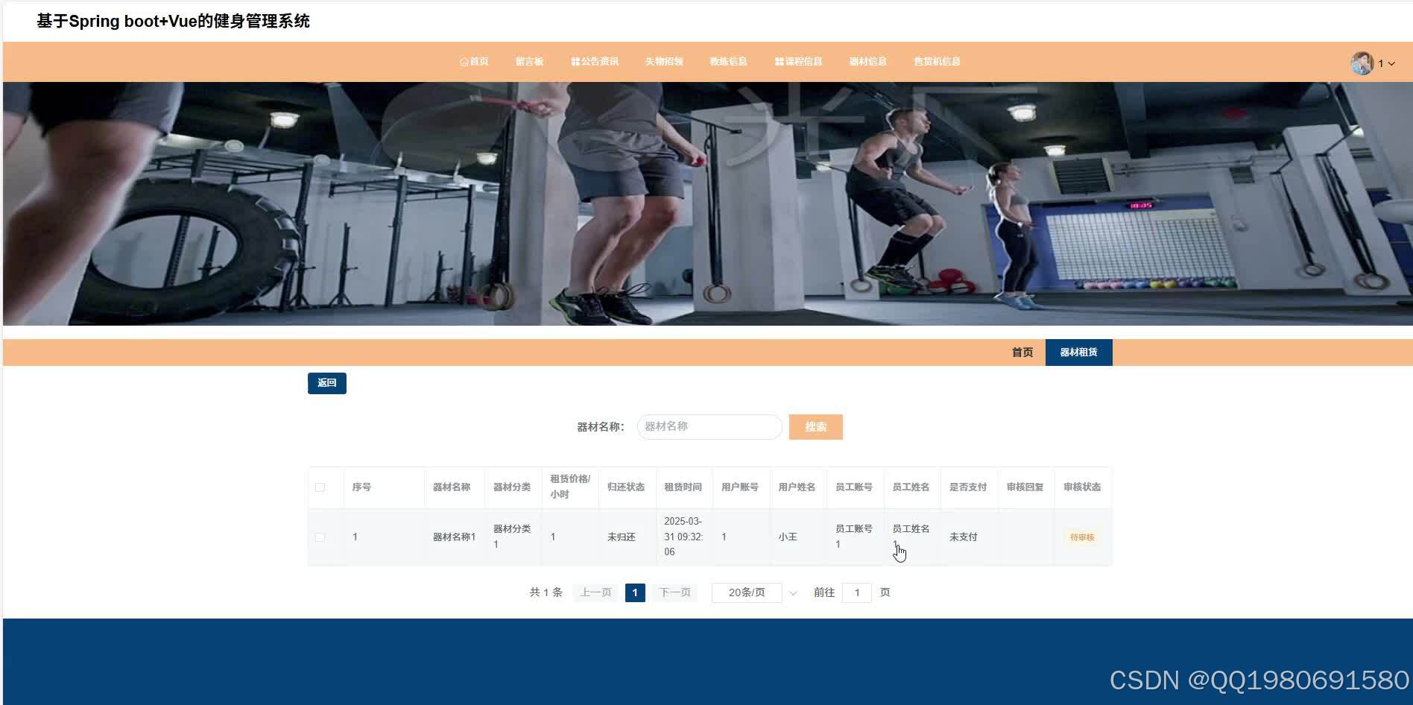Open the 失物招领 menu item
Viewport: 1413px width, 705px height.
(663, 62)
